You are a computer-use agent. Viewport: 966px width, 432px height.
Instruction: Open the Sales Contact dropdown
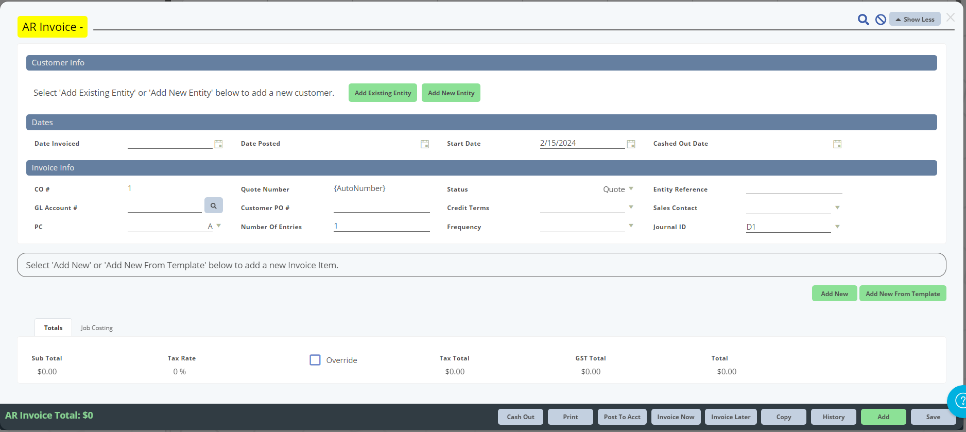837,208
